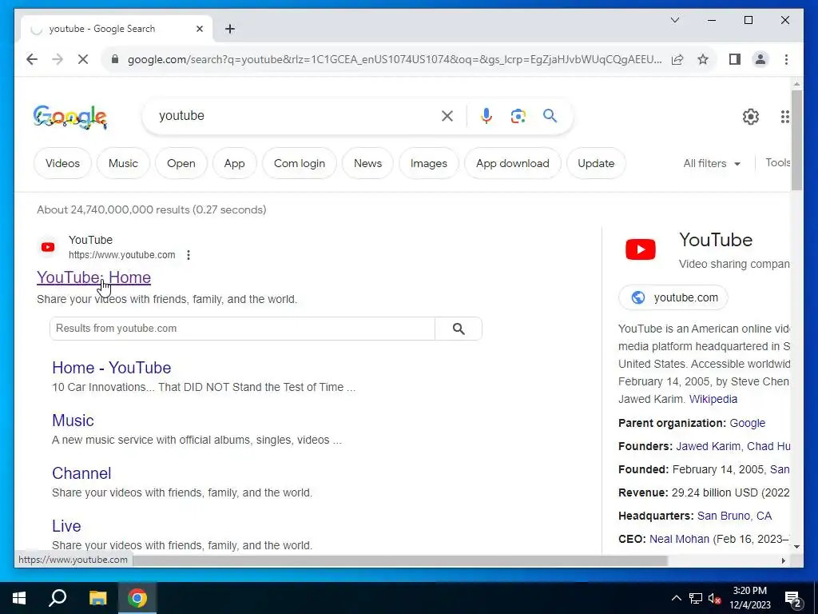The width and height of the screenshot is (818, 614).
Task: Click the blue magnifier search button
Action: pos(550,115)
